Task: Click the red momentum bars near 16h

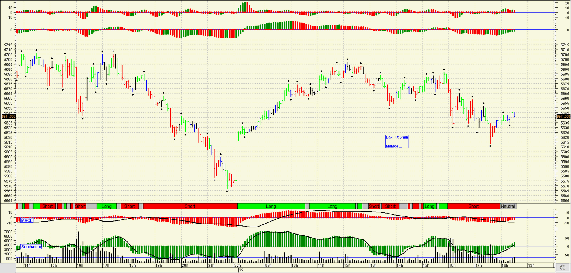Action: tap(81, 15)
